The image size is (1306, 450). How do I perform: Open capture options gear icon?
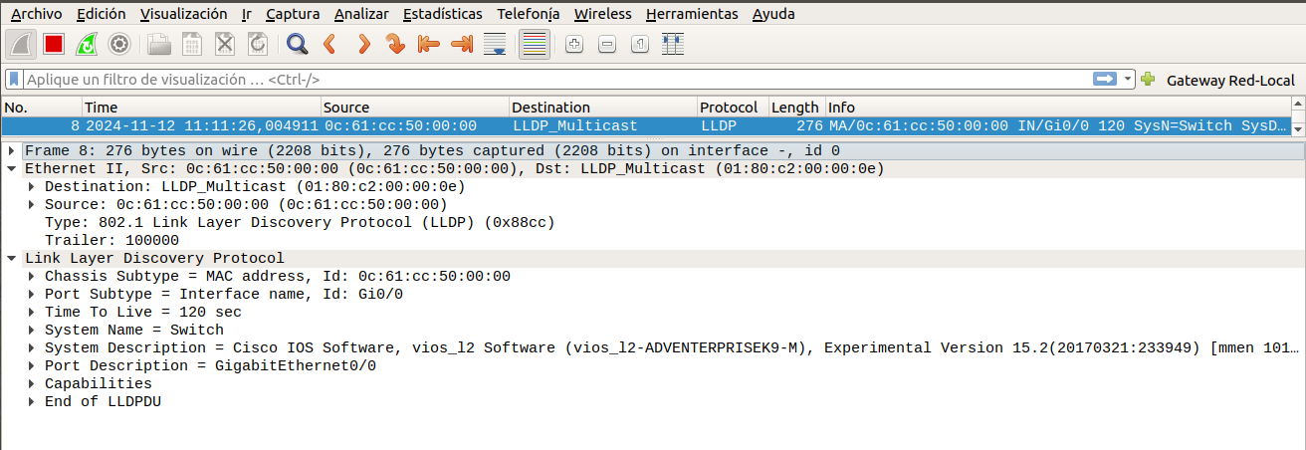click(x=119, y=44)
